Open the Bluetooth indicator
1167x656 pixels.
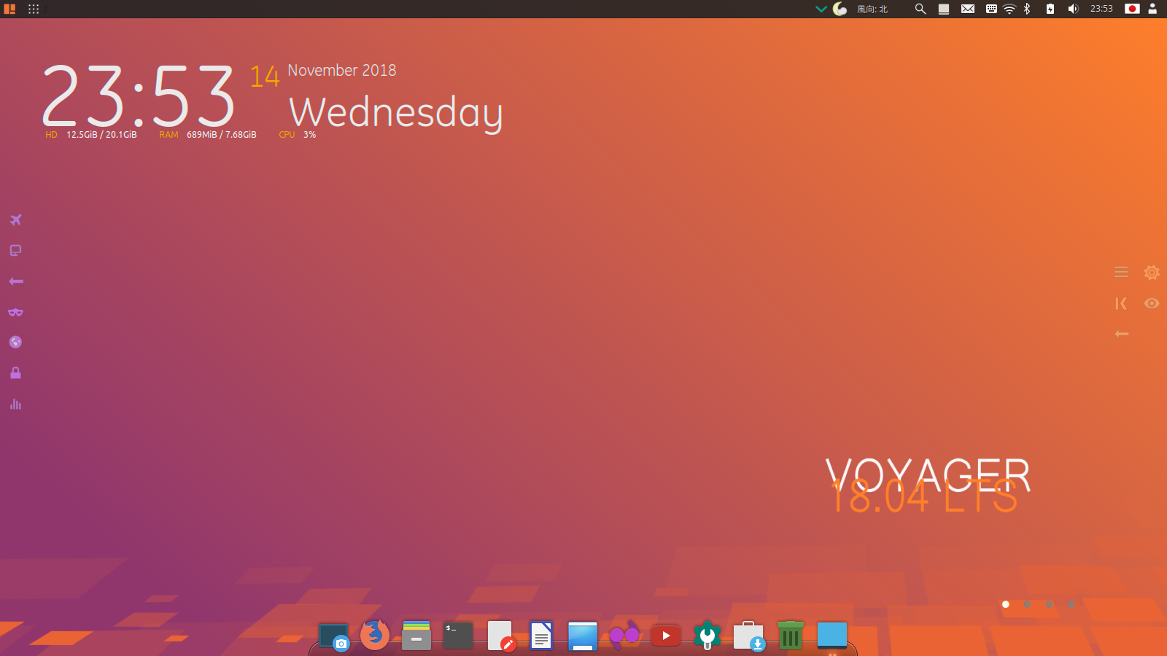pos(1027,9)
